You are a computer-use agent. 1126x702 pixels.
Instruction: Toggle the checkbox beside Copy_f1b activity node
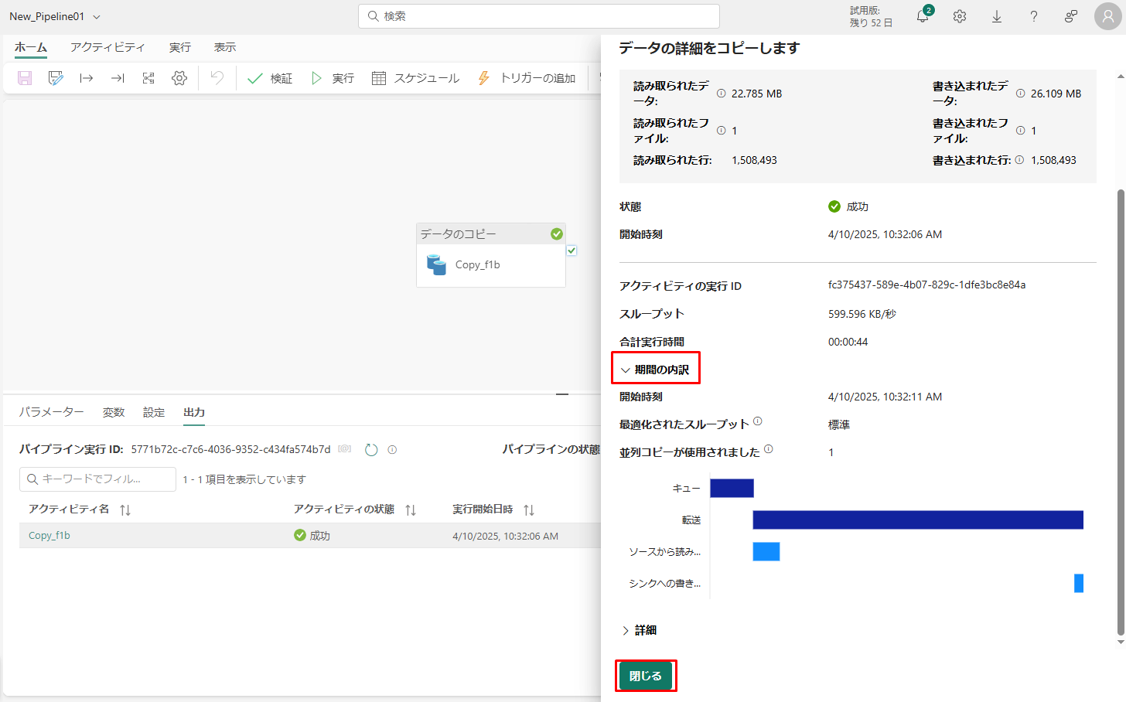point(572,250)
